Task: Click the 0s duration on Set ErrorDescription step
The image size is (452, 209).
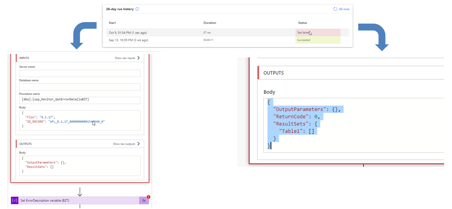Action: 144,201
